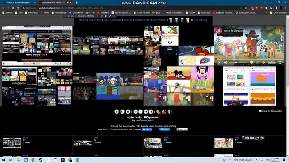Click the Bandicam video record icon

[252, 138]
